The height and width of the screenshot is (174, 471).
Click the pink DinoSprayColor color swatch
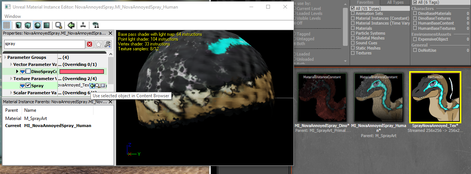(x=82, y=72)
